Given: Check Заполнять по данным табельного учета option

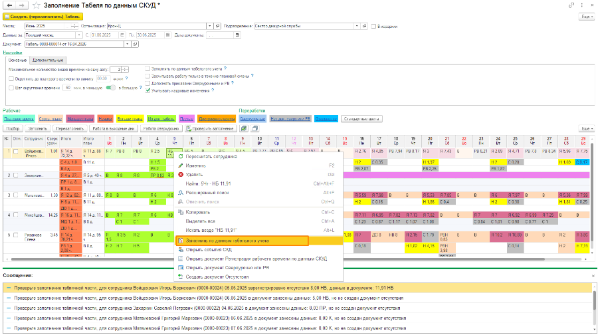Looking at the screenshot, I should click(148, 68).
